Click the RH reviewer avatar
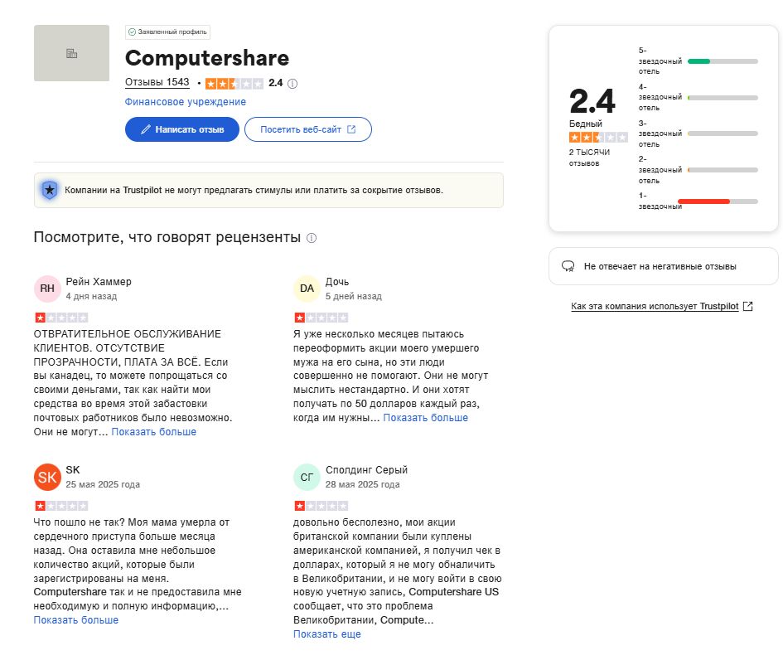 click(x=47, y=288)
